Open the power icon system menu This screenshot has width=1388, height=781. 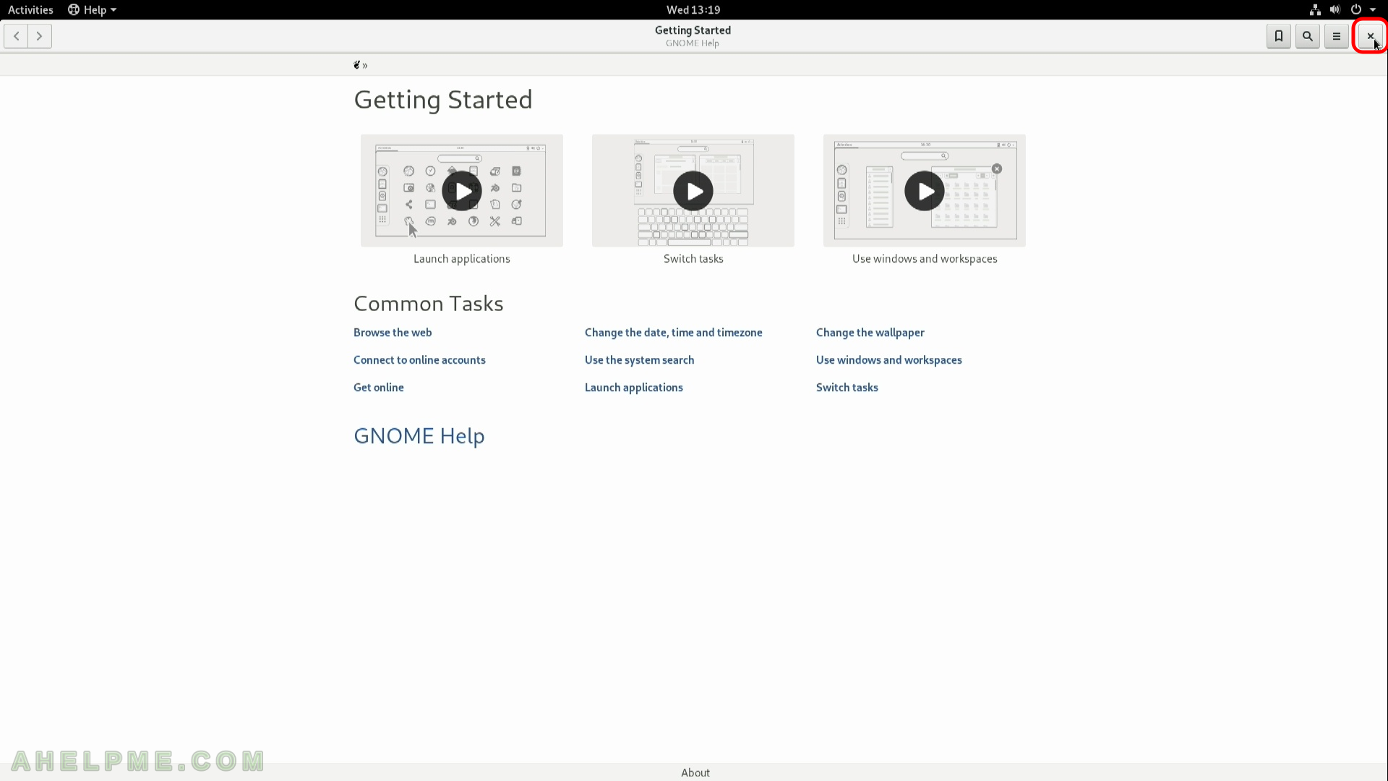pyautogui.click(x=1356, y=9)
